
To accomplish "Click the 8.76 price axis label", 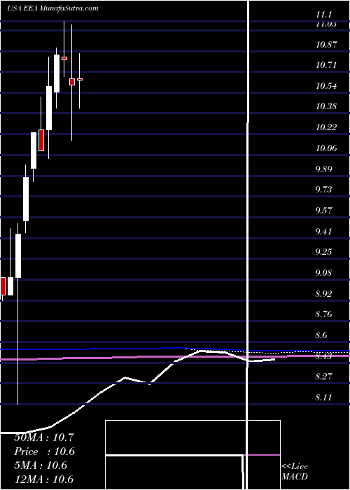I will coord(323,314).
